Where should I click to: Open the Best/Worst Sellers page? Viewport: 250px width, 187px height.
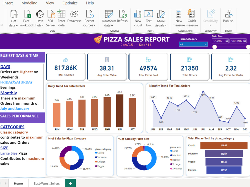coord(46,183)
